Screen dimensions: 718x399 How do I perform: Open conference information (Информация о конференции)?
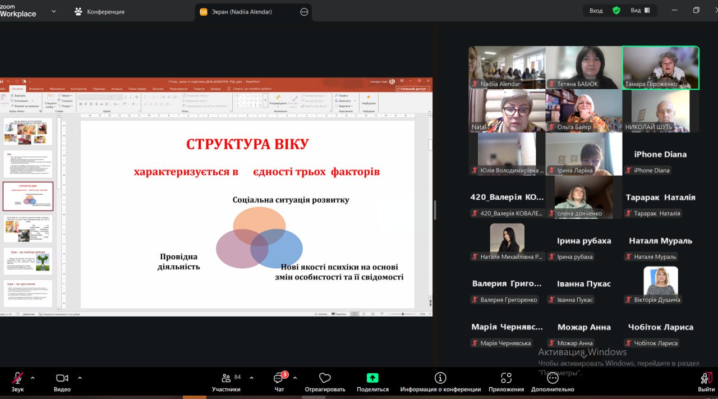point(440,379)
